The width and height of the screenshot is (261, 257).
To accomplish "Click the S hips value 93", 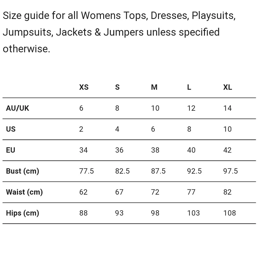I will [119, 213].
